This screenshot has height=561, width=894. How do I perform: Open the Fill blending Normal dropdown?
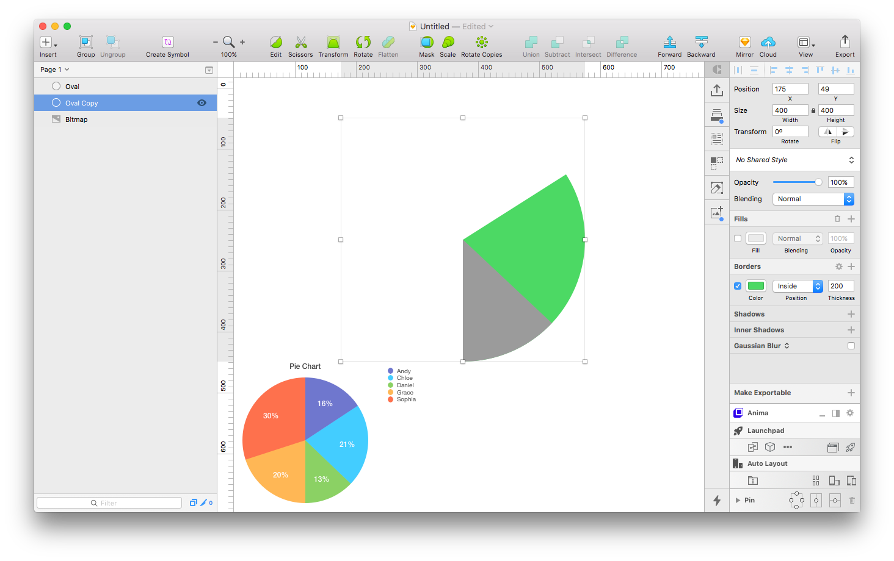[x=798, y=238]
